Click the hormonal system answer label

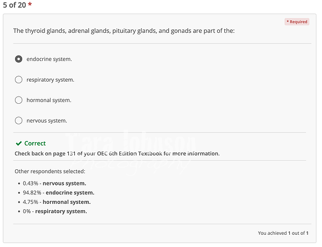click(x=49, y=100)
